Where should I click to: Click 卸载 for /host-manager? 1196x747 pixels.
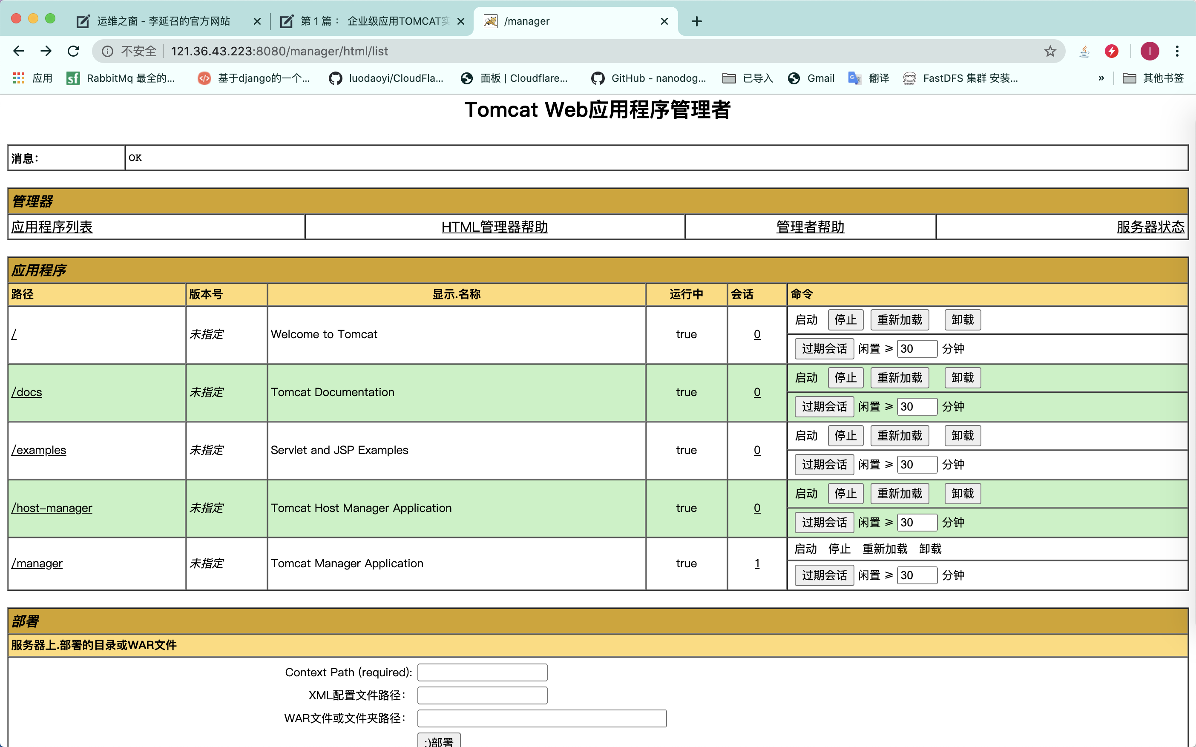click(962, 493)
